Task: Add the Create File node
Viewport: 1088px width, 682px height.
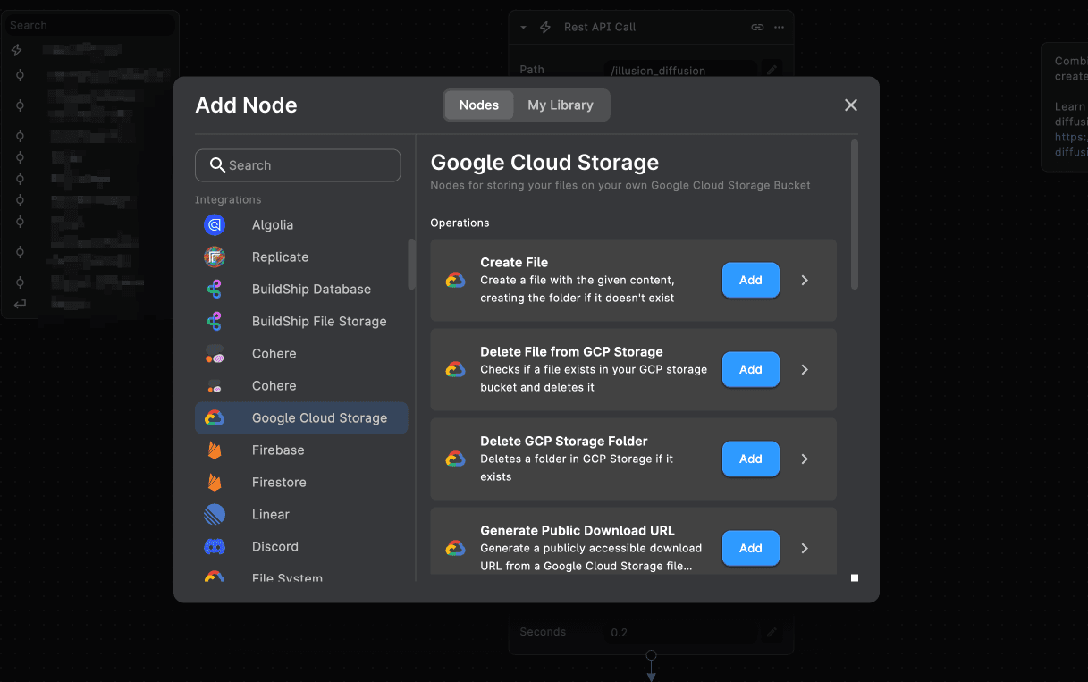Action: (x=750, y=280)
